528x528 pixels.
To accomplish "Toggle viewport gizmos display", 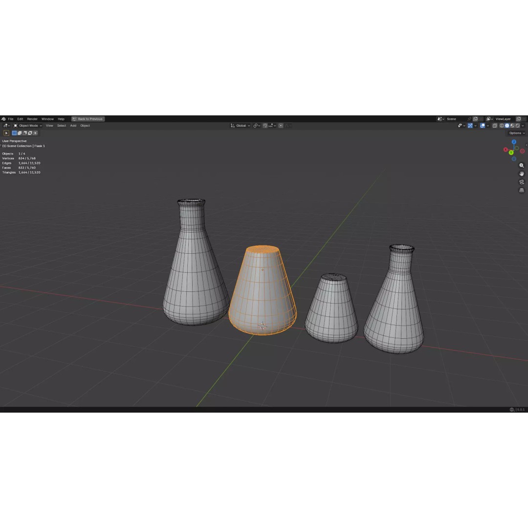I will click(x=470, y=126).
